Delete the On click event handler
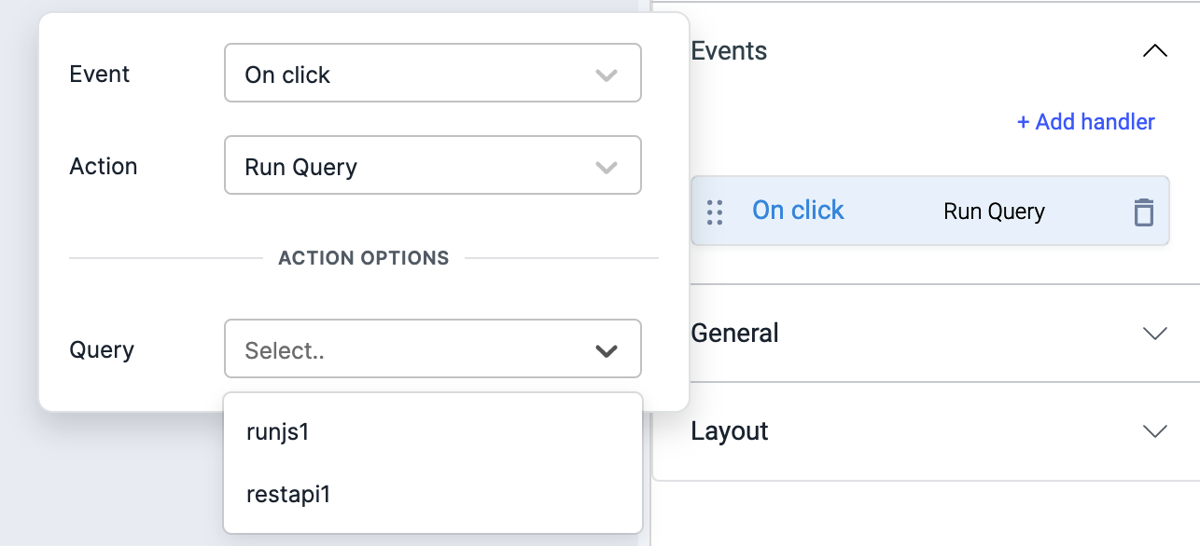Viewport: 1200px width, 546px height. pos(1143,212)
